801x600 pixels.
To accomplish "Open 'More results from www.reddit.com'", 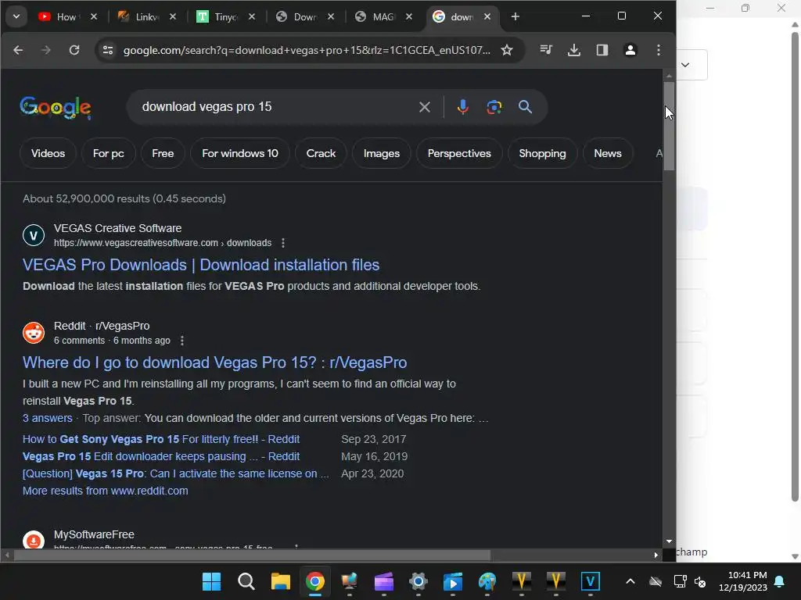I will tap(106, 491).
